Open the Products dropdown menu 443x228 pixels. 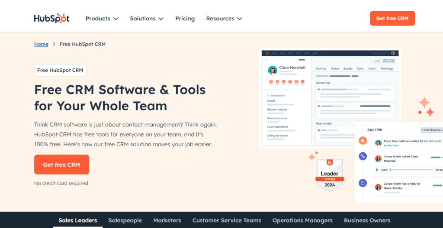point(102,18)
